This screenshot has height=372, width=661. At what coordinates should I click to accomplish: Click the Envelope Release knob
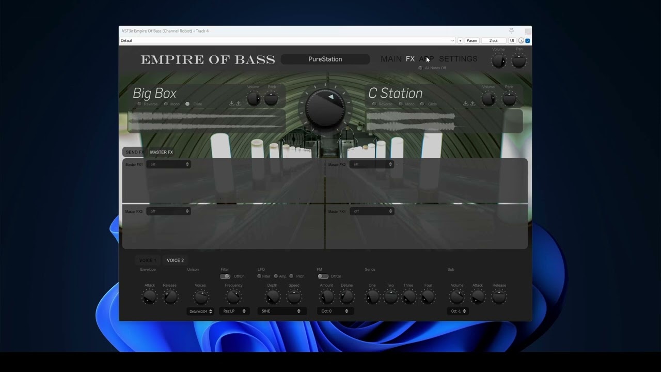170,297
